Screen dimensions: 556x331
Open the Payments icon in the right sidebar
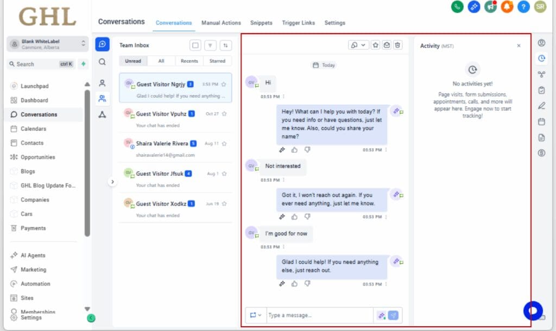(541, 154)
